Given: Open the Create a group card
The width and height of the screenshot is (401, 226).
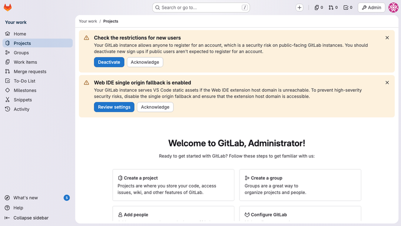Looking at the screenshot, I should (300, 185).
